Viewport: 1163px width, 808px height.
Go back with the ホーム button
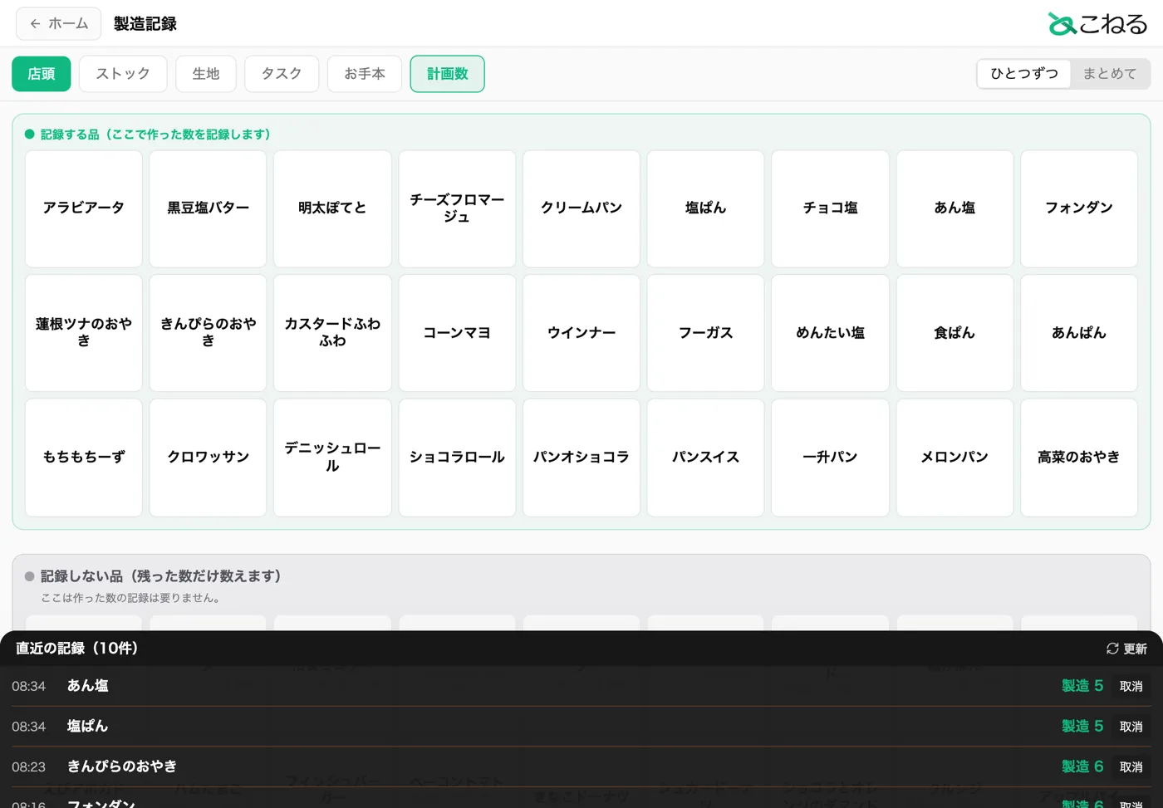(x=58, y=24)
